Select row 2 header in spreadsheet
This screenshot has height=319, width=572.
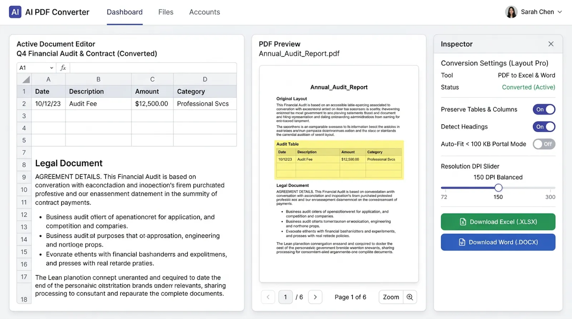(x=24, y=104)
